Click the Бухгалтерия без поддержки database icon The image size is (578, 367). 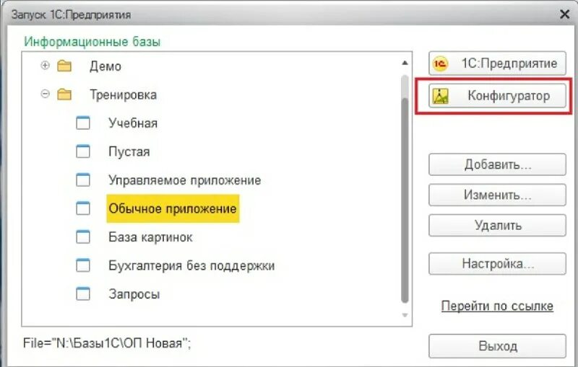point(83,265)
